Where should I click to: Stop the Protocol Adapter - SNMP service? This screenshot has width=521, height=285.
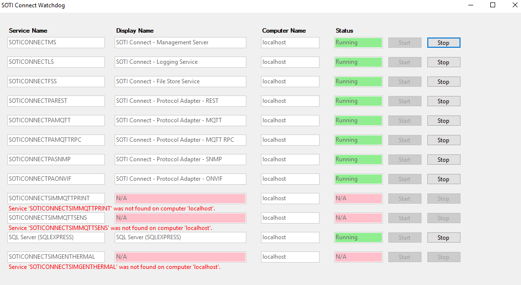(443, 160)
